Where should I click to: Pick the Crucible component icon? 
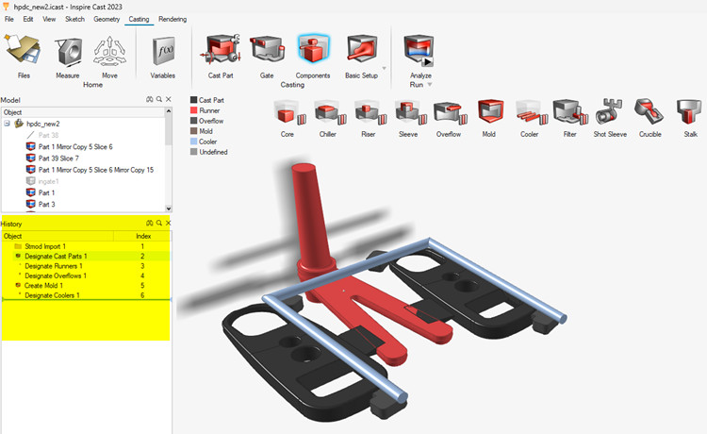(649, 114)
